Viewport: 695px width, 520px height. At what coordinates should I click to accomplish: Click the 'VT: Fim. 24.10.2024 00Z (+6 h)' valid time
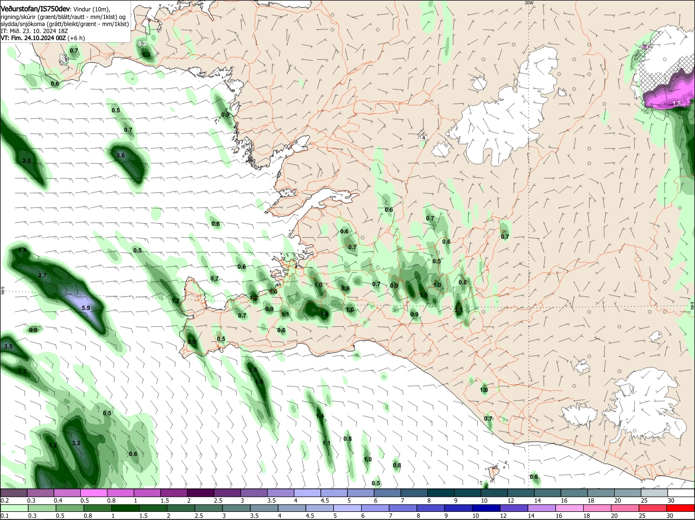[42, 38]
